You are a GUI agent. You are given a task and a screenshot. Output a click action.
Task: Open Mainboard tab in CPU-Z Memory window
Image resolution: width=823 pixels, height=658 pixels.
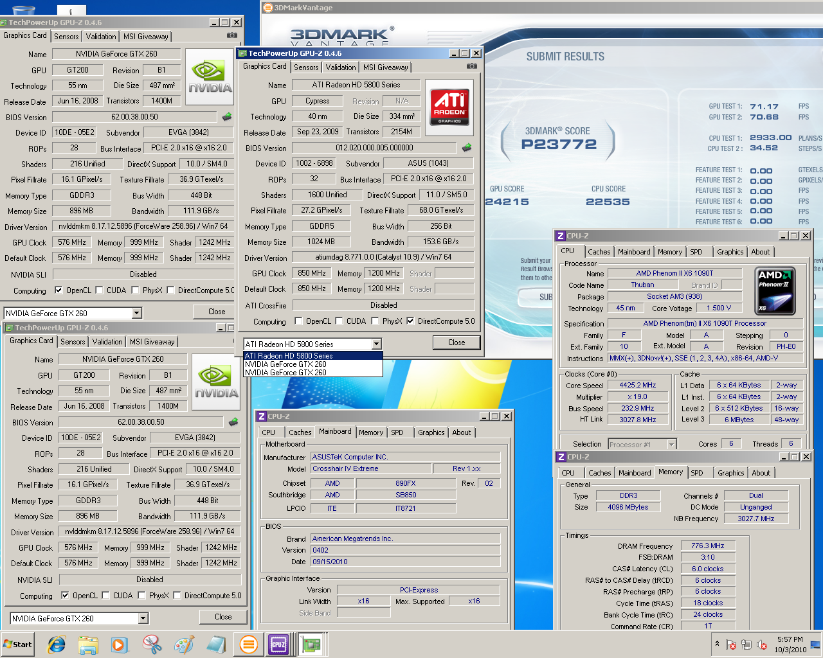(x=635, y=473)
